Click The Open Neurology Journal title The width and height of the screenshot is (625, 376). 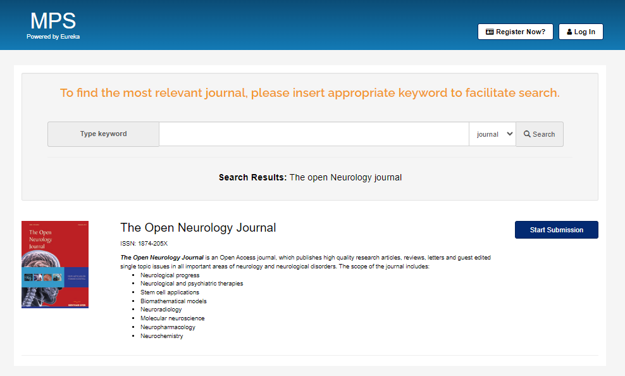point(198,228)
